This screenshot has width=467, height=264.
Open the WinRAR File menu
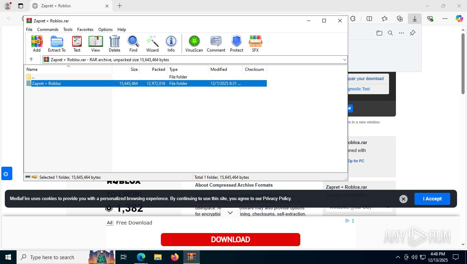click(x=29, y=30)
